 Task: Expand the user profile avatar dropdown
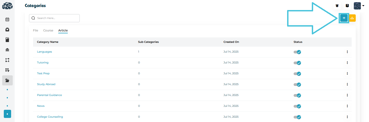point(359,6)
